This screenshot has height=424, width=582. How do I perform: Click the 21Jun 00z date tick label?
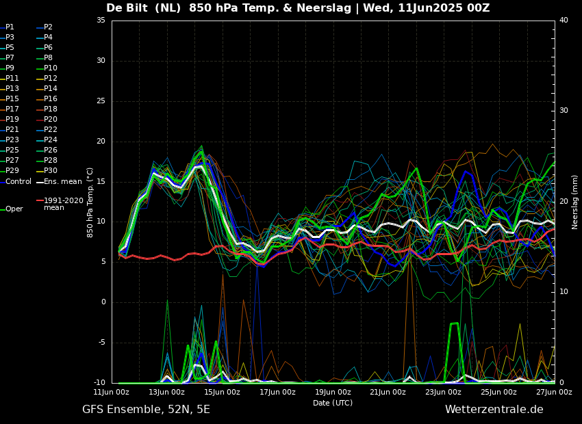[388, 393]
